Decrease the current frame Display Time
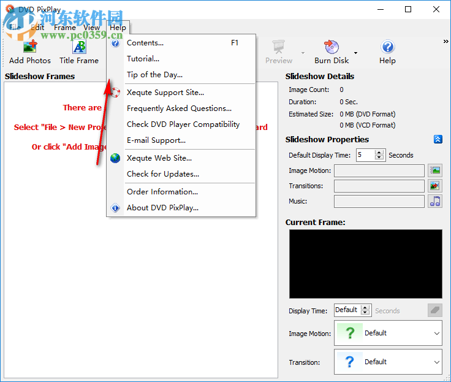451x382 pixels. pos(365,312)
